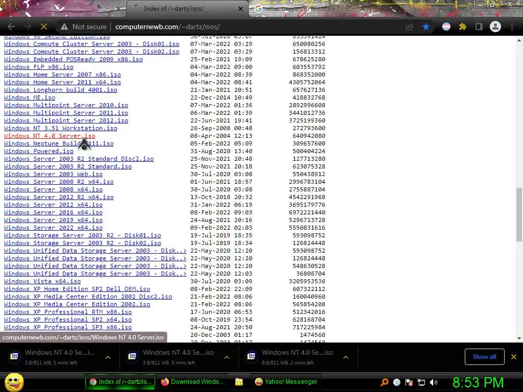This screenshot has width=523, height=392.
Task: Open the Chrome profile avatar
Action: (495, 27)
